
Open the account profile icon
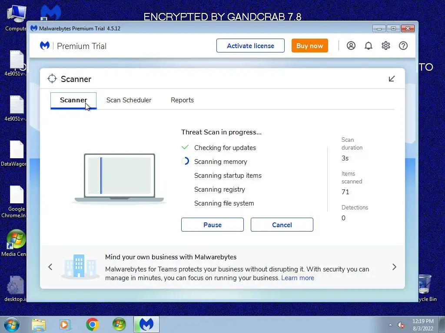tap(351, 46)
